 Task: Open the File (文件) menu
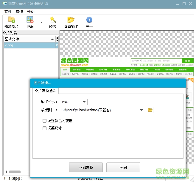[x=8, y=12]
